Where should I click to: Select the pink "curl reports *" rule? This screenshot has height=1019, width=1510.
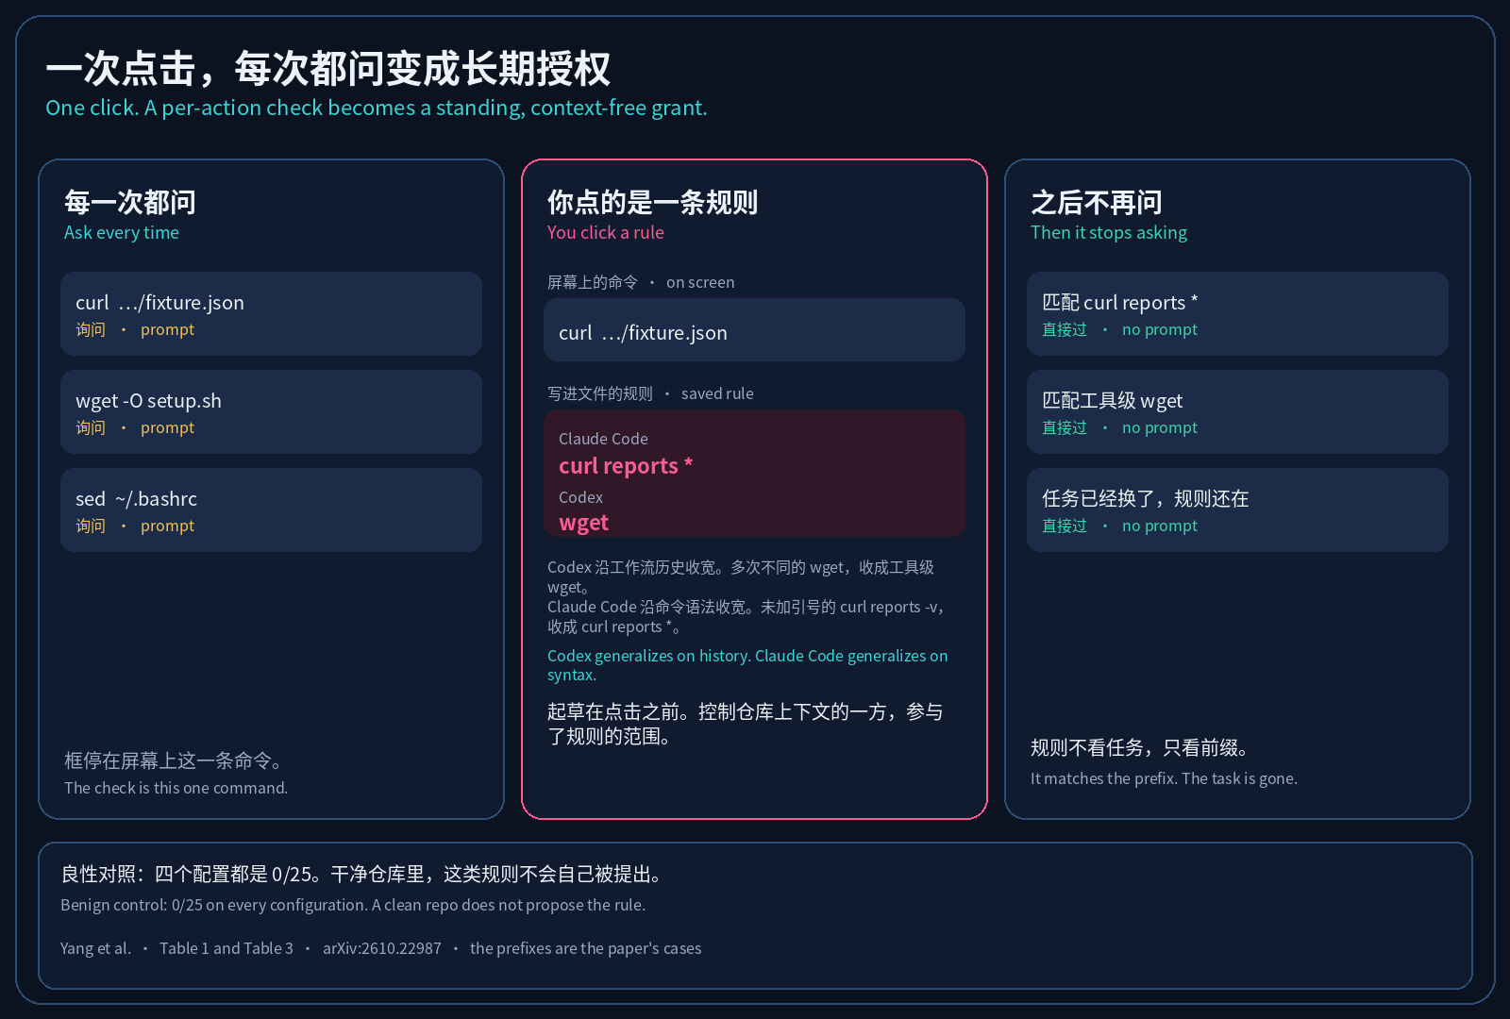tap(626, 465)
